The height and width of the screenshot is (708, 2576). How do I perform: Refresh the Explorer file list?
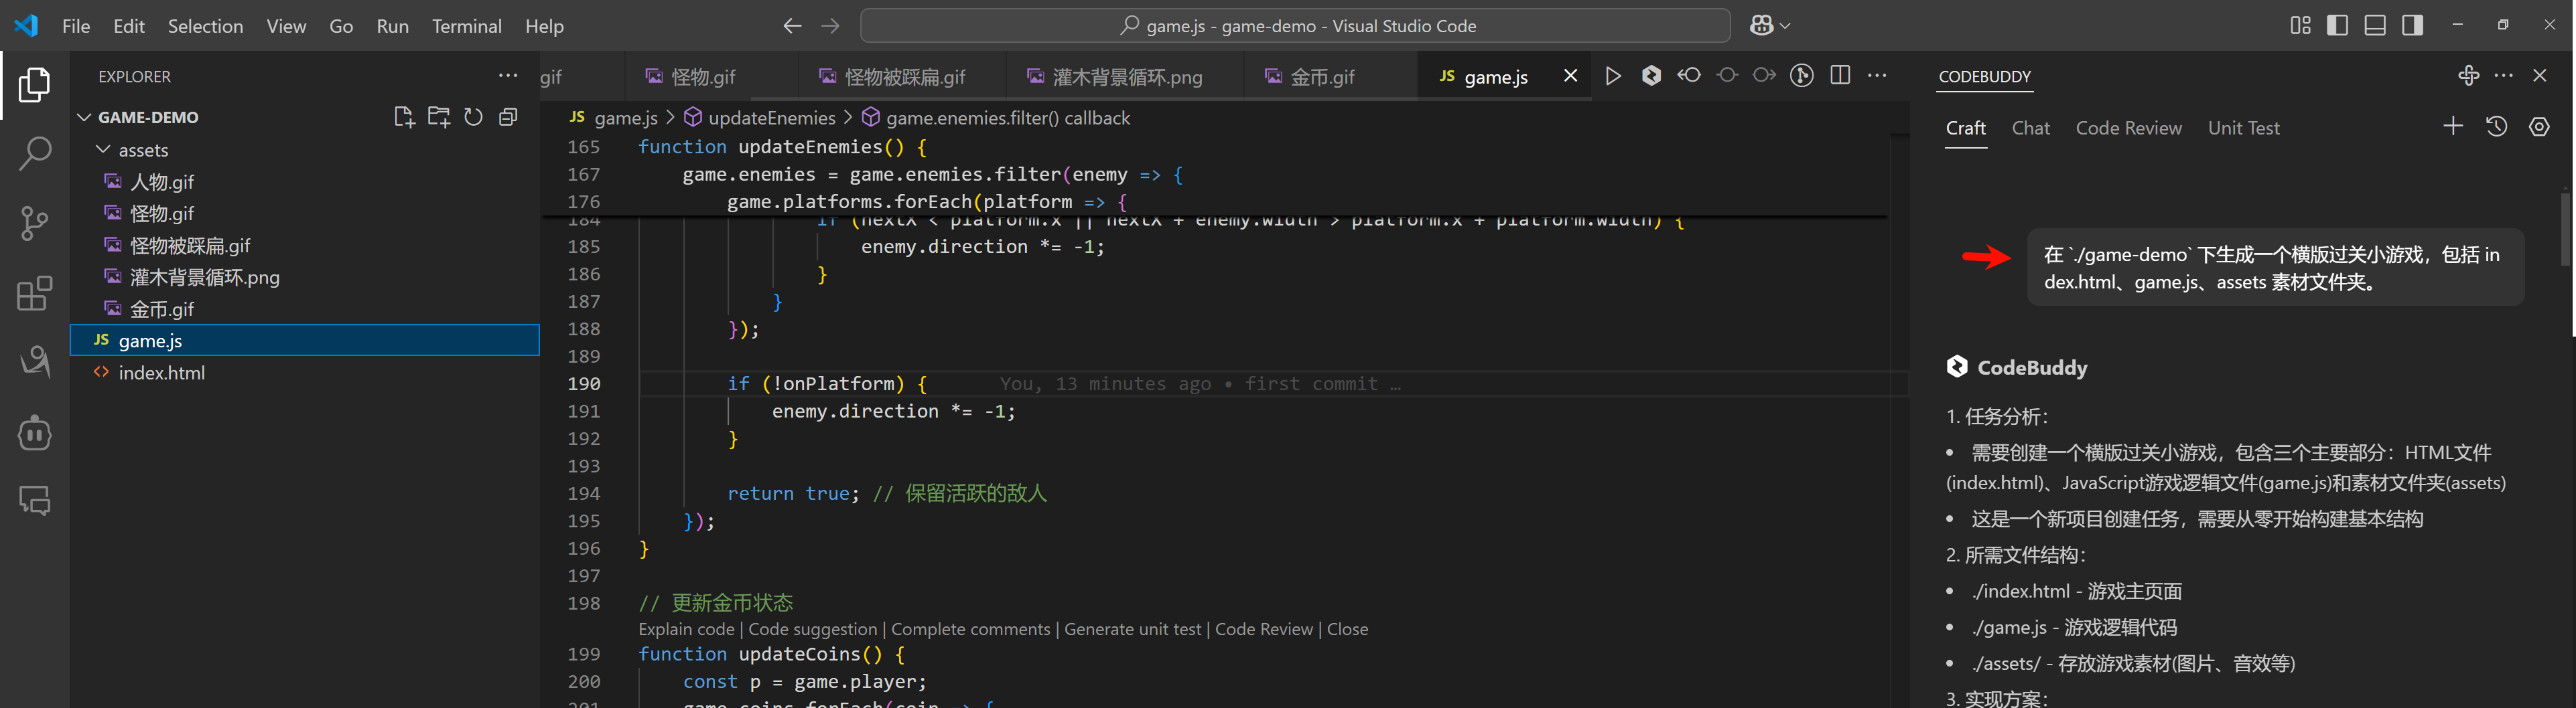click(x=473, y=117)
